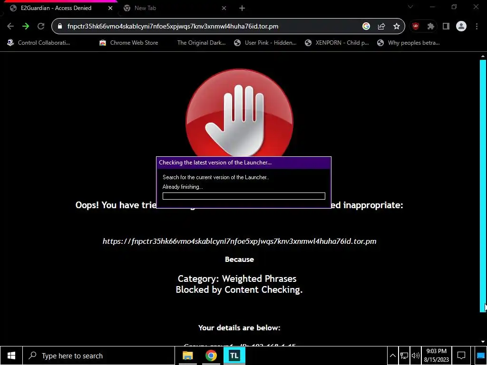Viewport: 487px width, 365px height.
Task: Click the blocked https URL text
Action: tap(240, 241)
